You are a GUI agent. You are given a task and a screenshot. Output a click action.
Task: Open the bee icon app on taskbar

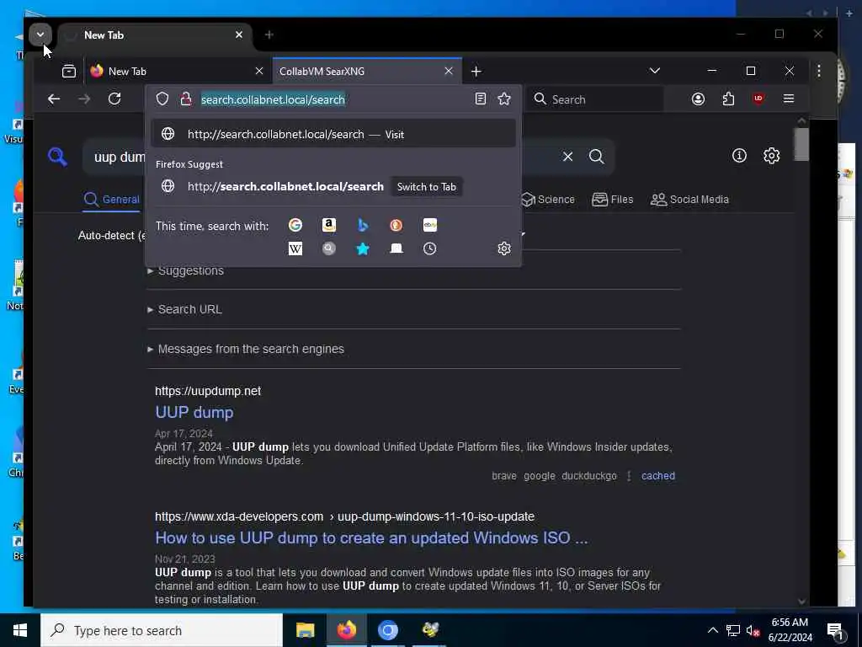(430, 630)
